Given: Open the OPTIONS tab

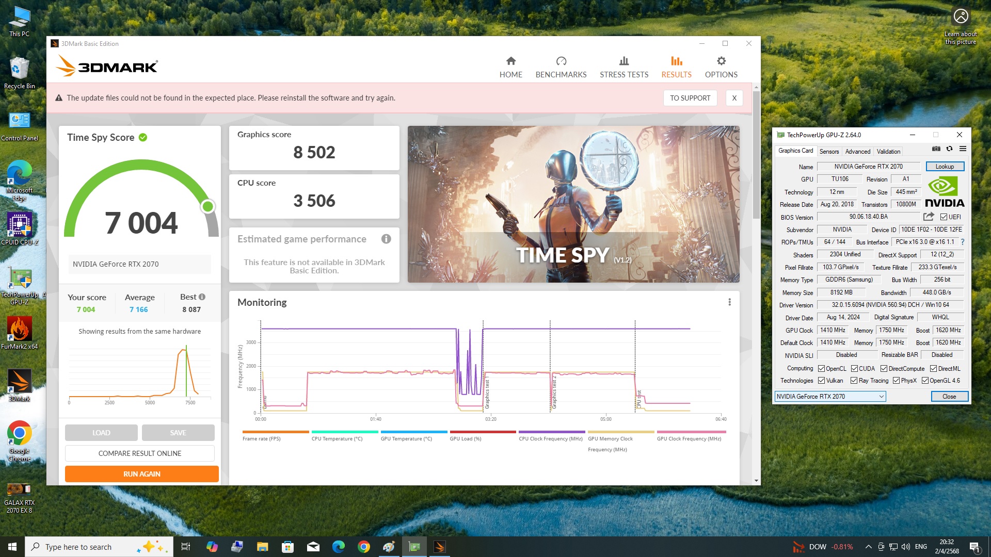Looking at the screenshot, I should [721, 67].
